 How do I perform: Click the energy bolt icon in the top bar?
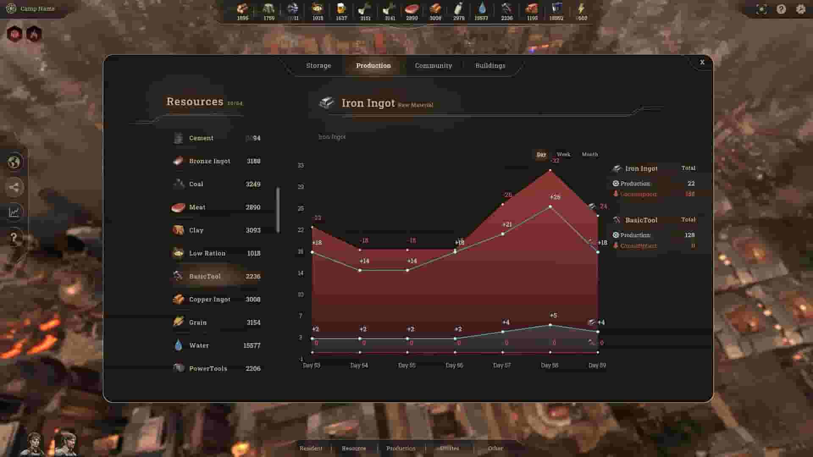click(582, 8)
